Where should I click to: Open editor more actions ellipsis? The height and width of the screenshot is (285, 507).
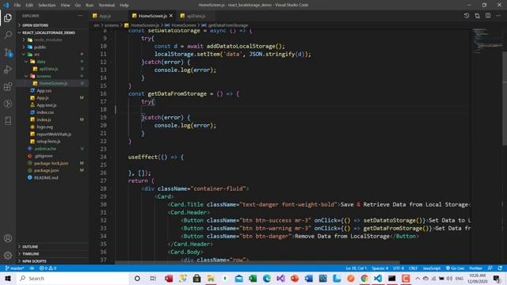point(498,16)
